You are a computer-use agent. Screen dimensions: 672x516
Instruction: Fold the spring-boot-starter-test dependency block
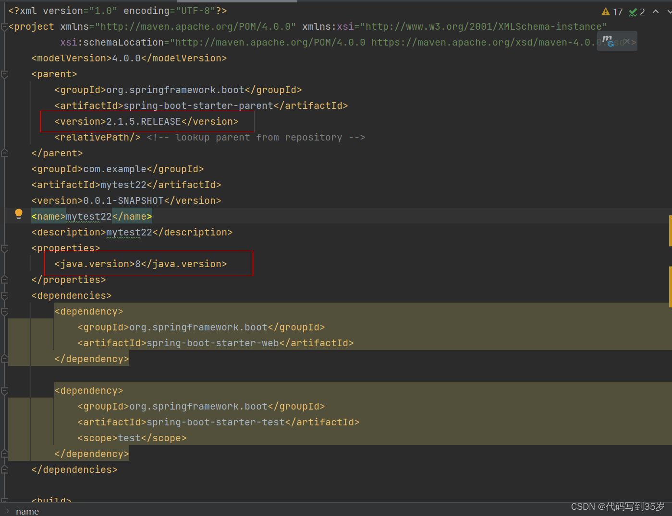pyautogui.click(x=4, y=391)
